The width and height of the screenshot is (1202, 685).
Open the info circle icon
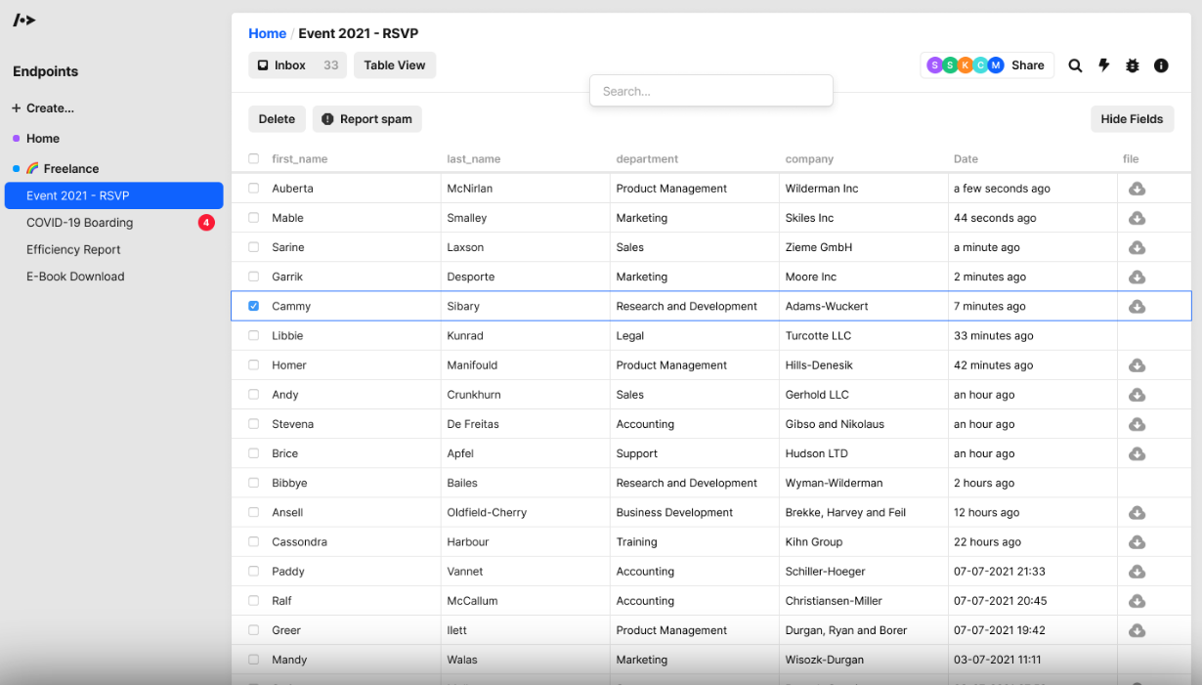(1161, 65)
